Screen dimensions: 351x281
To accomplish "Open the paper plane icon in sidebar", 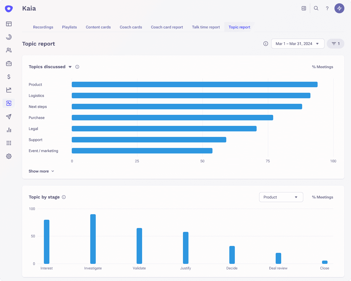I will pos(9,116).
